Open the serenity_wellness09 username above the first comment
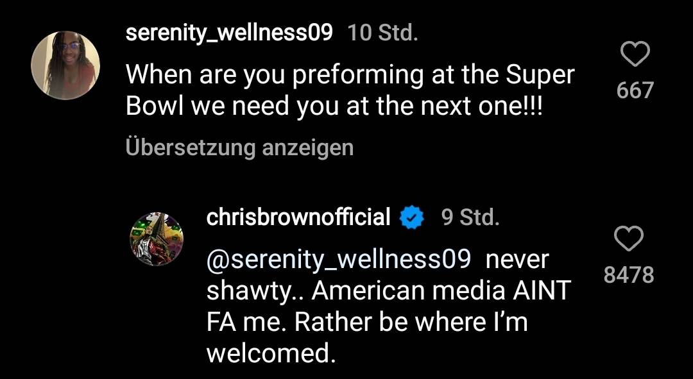693x379 pixels. [229, 33]
